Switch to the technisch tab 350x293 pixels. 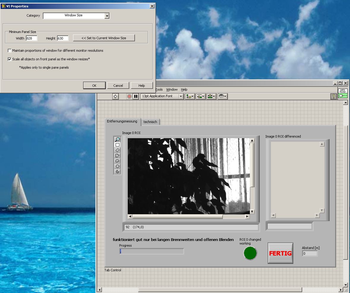pyautogui.click(x=150, y=122)
